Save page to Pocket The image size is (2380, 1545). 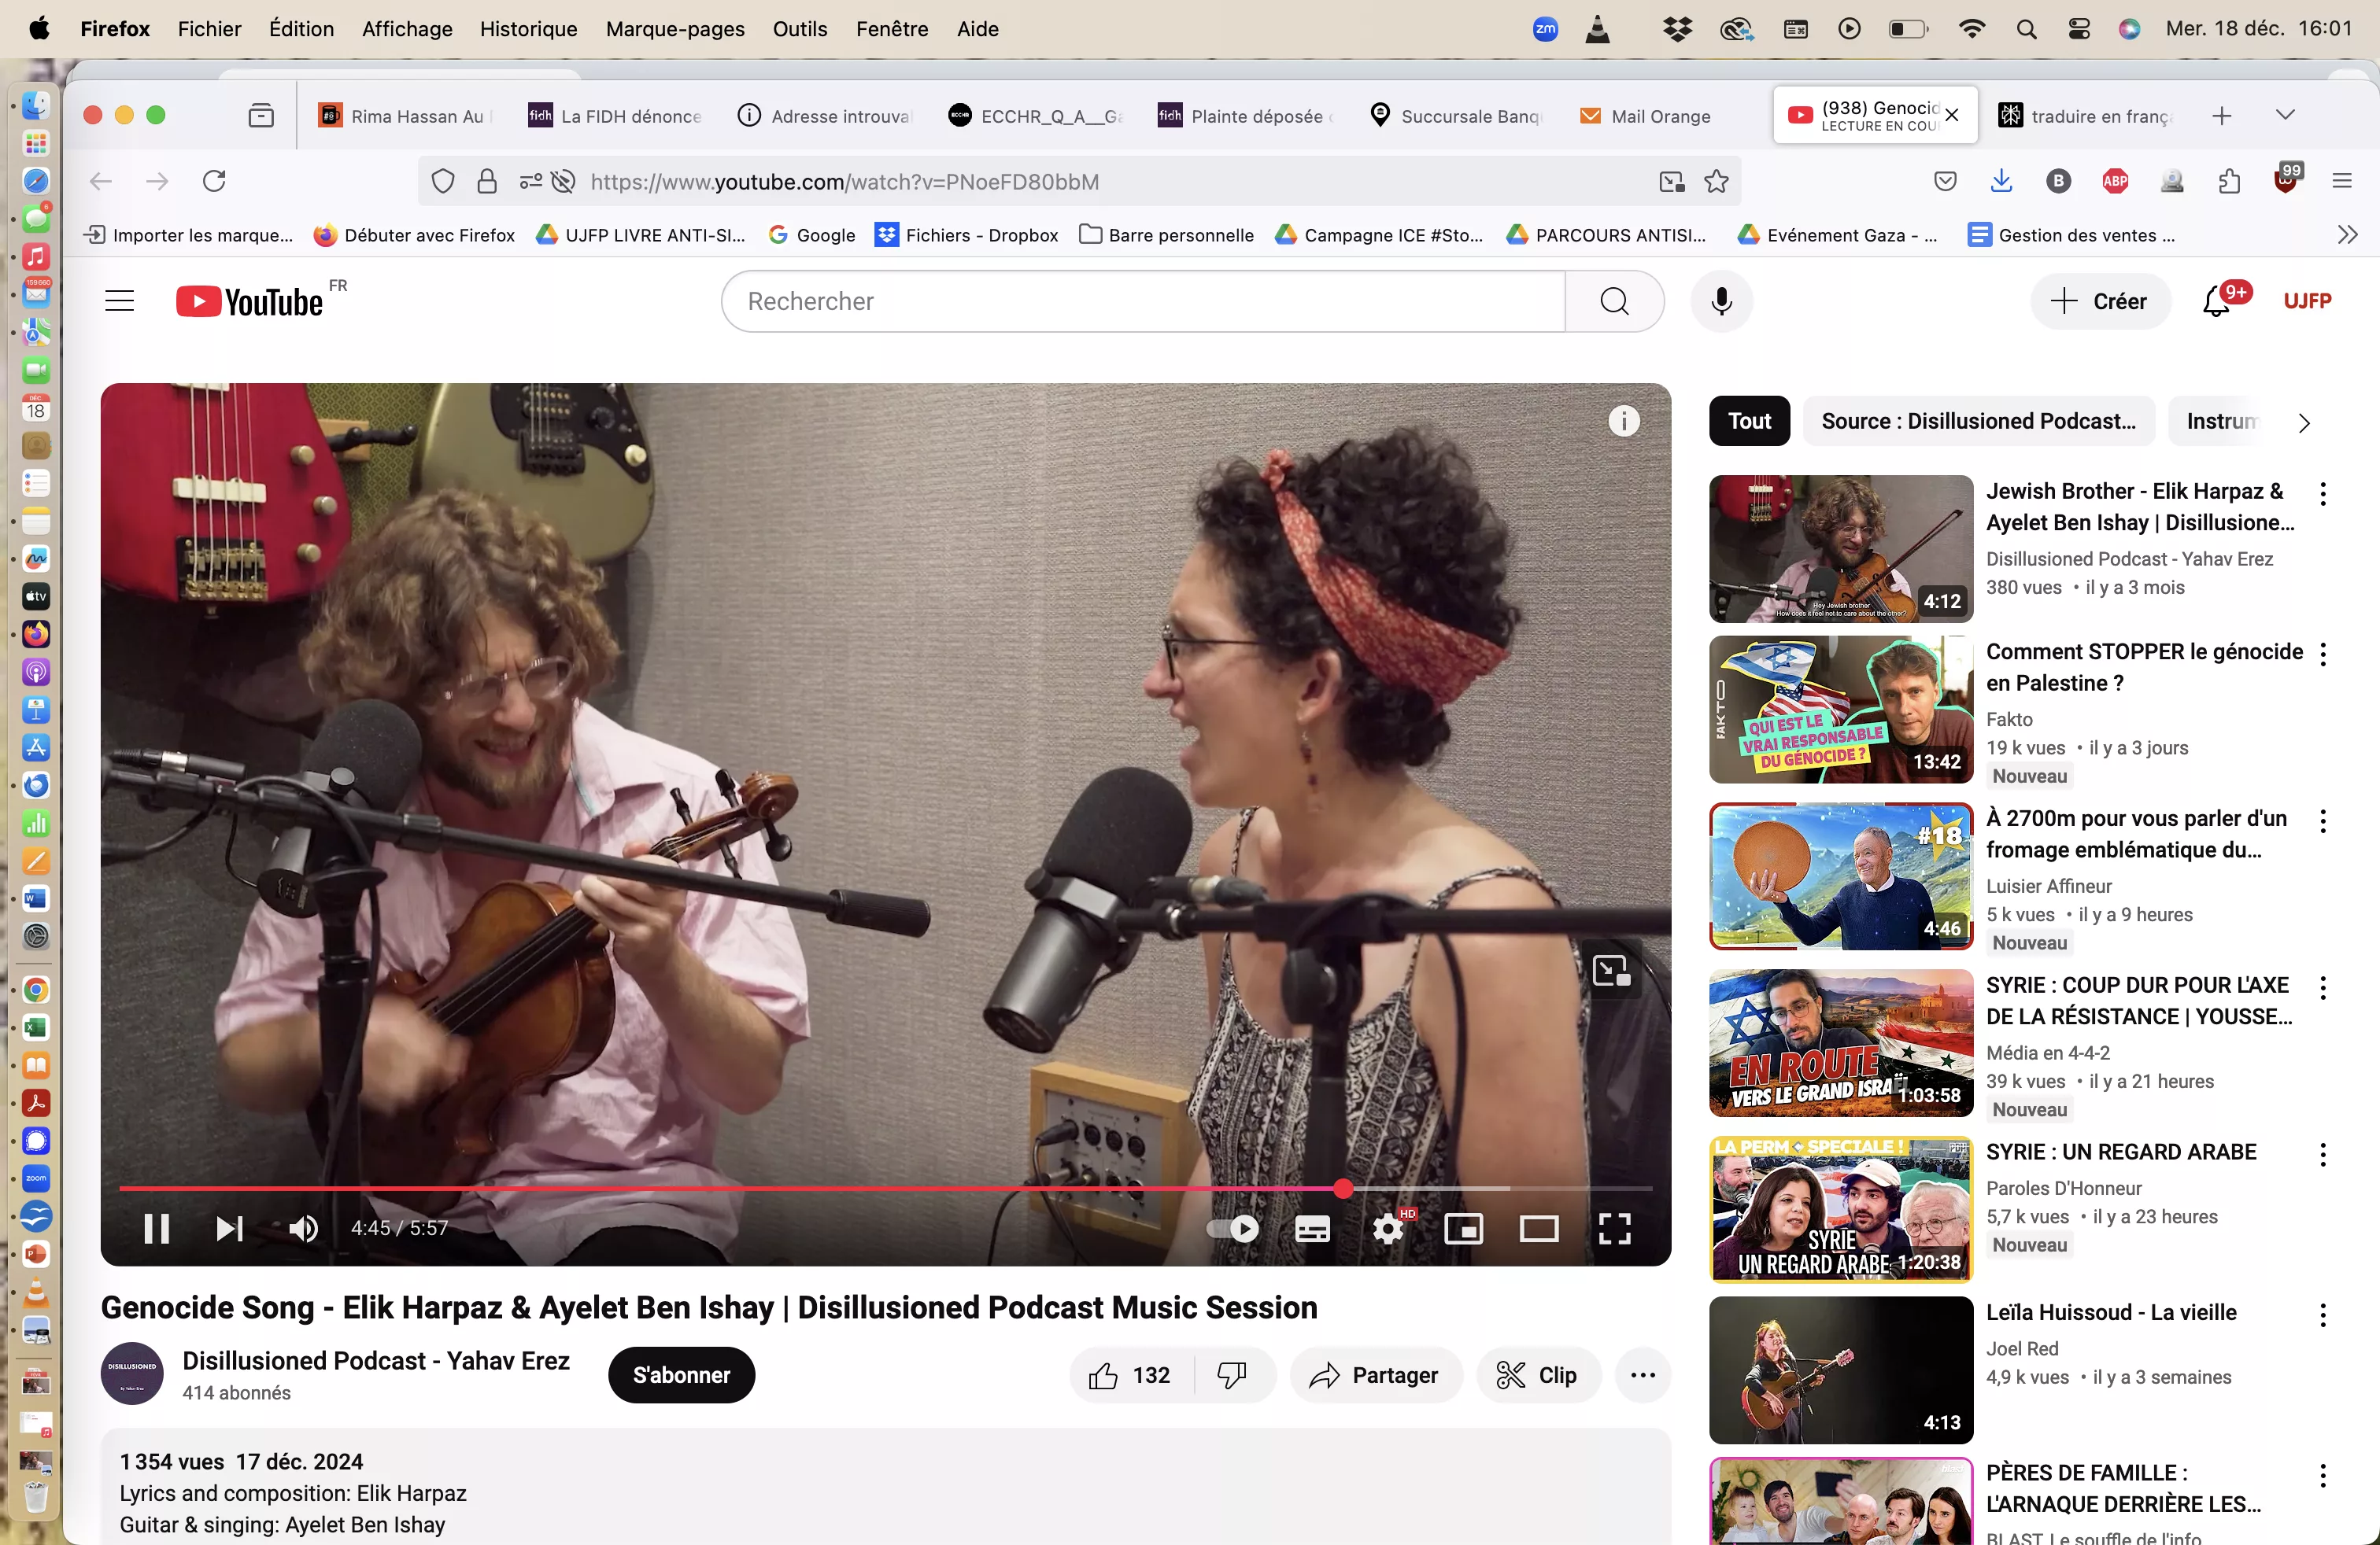(1945, 181)
